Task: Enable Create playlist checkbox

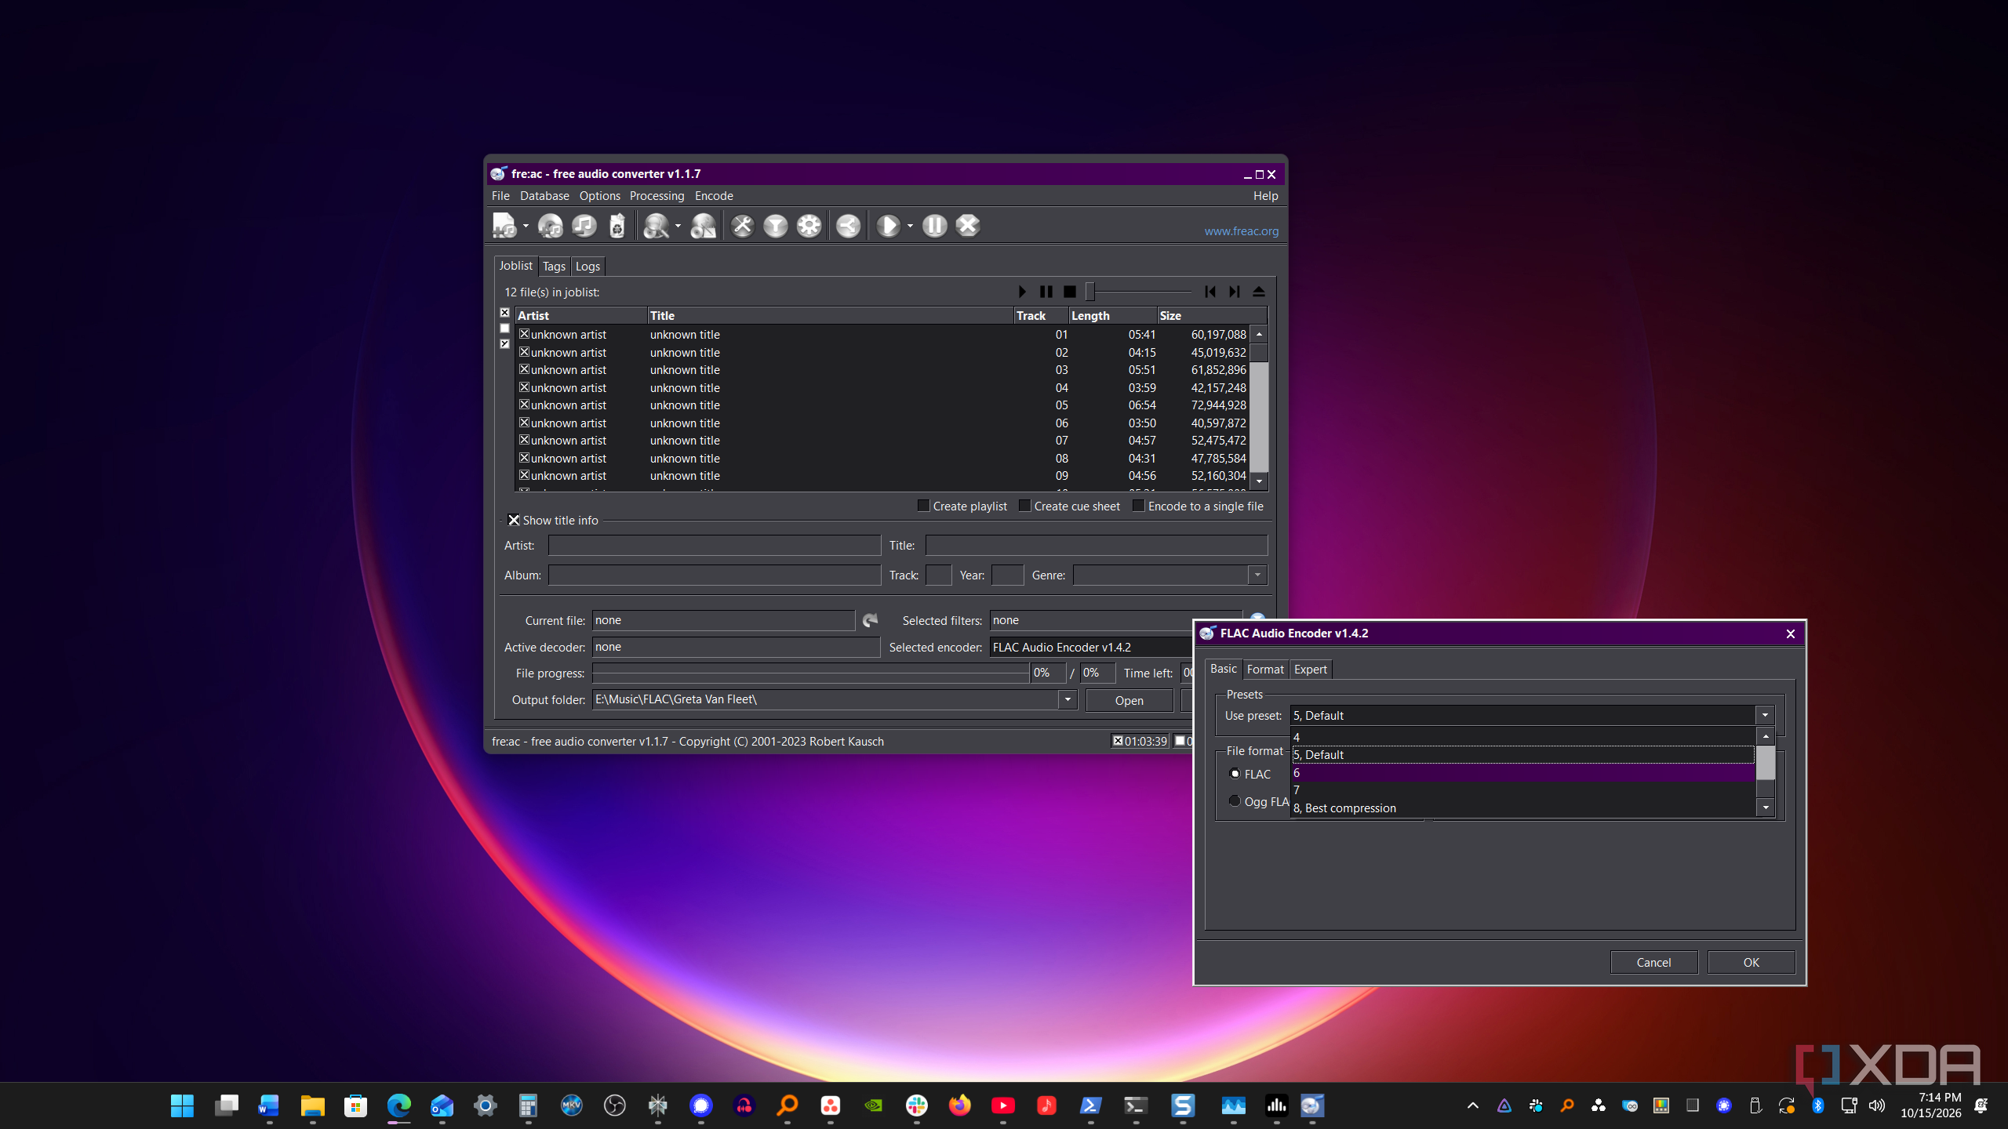Action: tap(923, 506)
